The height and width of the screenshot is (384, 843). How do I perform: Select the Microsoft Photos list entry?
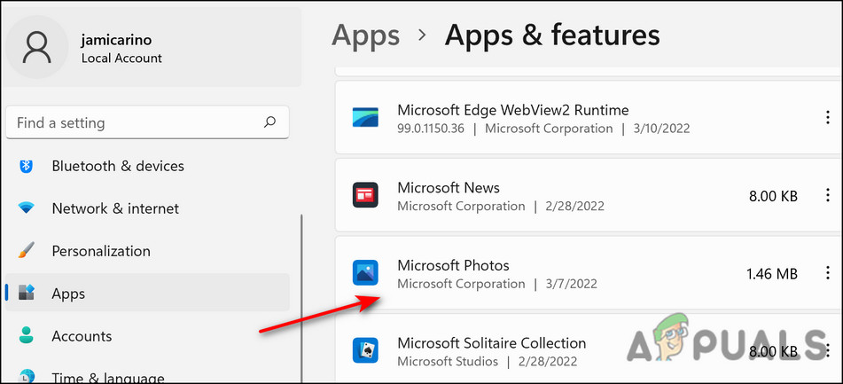[589, 272]
